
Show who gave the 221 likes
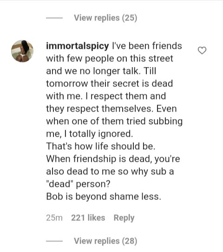tap(88, 218)
